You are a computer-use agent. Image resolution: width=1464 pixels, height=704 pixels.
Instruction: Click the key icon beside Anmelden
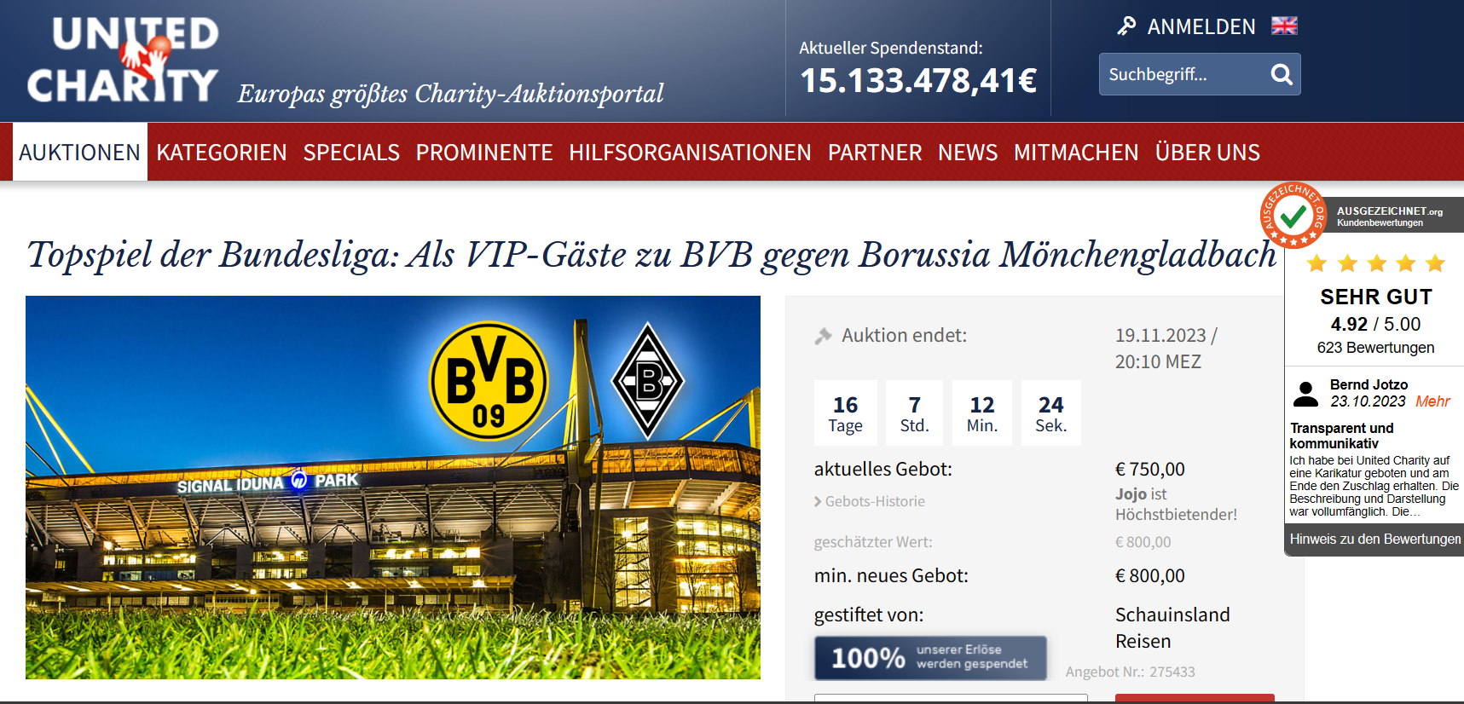coord(1126,26)
